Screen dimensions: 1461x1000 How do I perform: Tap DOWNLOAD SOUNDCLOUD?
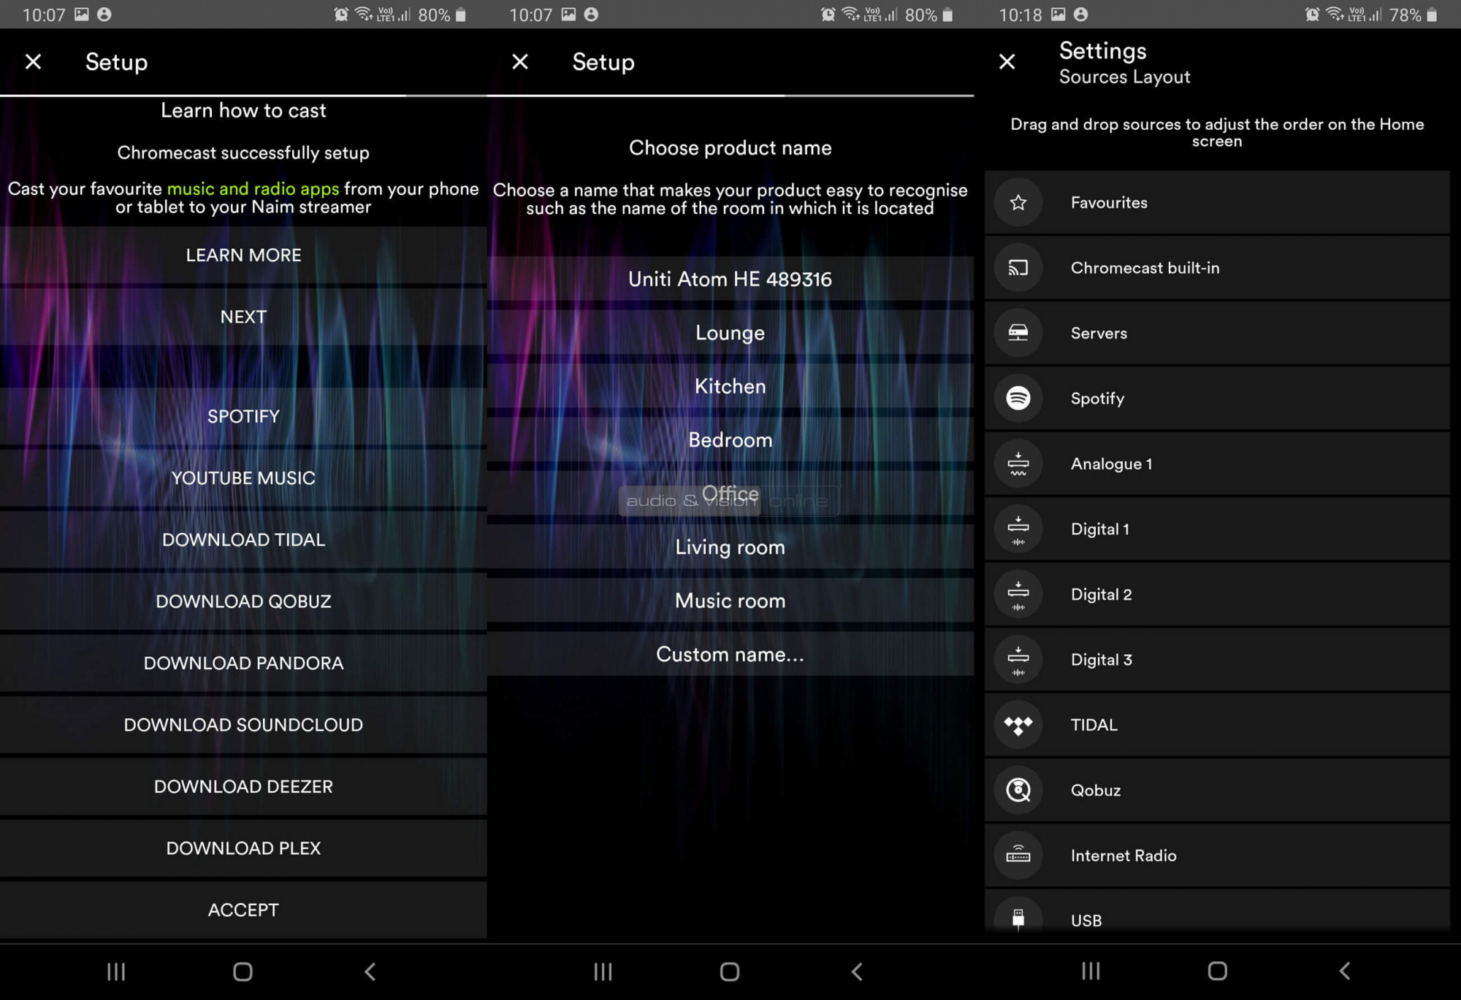243,725
